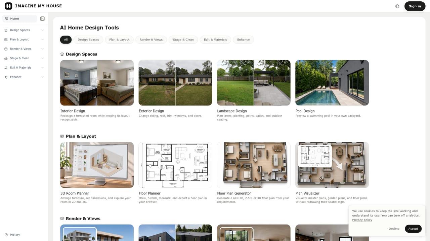Select the Design Spaces filter tab
The height and width of the screenshot is (241, 430).
88,39
